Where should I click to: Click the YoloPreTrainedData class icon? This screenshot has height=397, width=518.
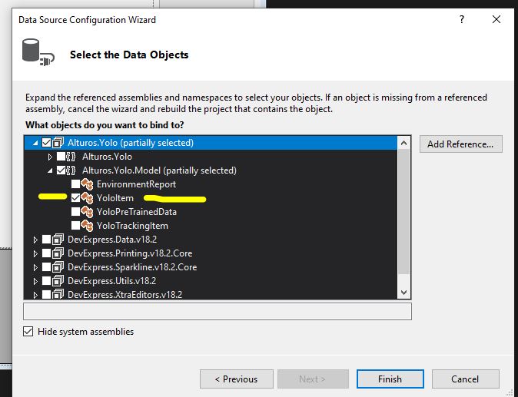pos(87,212)
